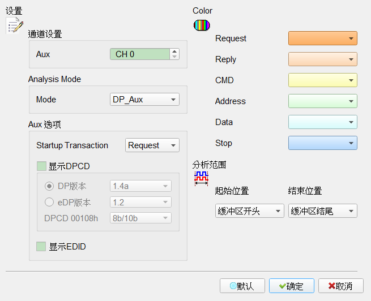Increase the Aux channel with up arrow

tap(174, 51)
